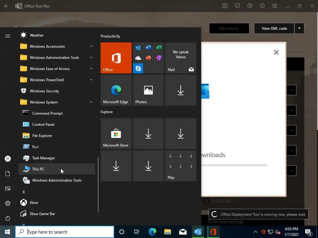This screenshot has width=318, height=238.
Task: Launch Command Prompt under Windows System
Action: click(x=57, y=113)
